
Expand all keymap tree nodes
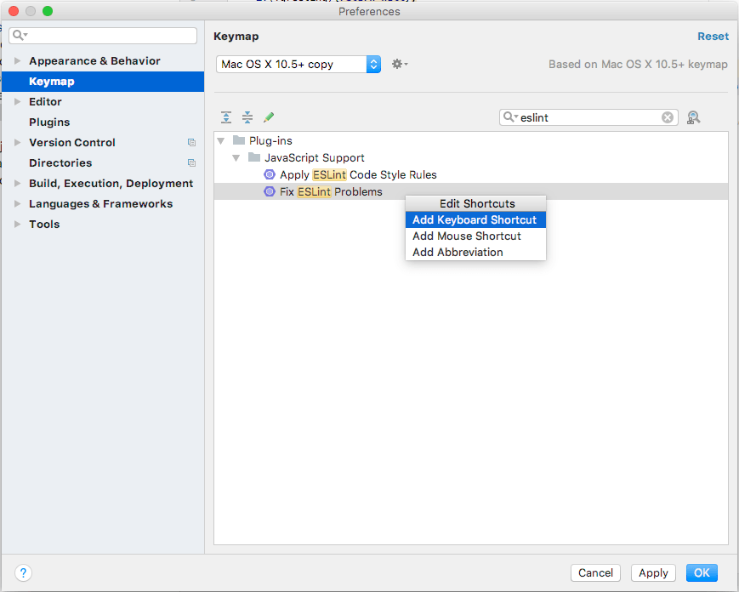pos(225,117)
